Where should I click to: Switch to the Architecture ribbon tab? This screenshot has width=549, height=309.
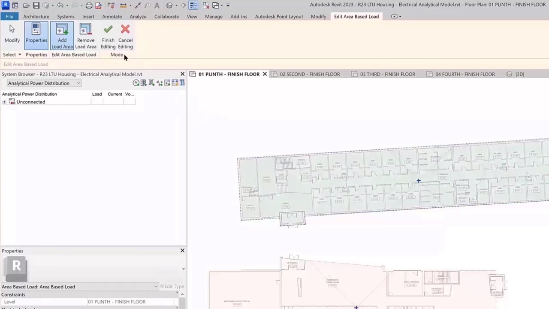point(36,16)
